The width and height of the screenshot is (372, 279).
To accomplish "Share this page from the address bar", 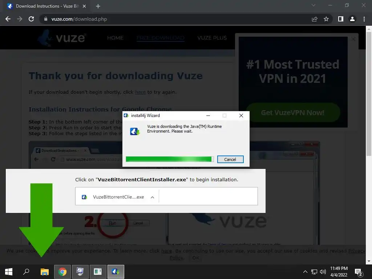I will 315,19.
